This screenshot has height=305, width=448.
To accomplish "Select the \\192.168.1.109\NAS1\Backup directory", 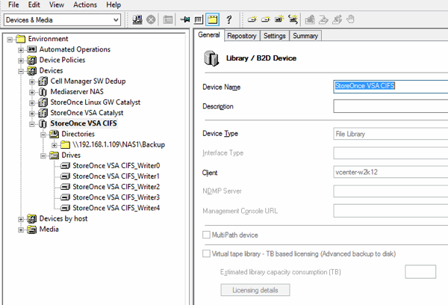I will 119,145.
